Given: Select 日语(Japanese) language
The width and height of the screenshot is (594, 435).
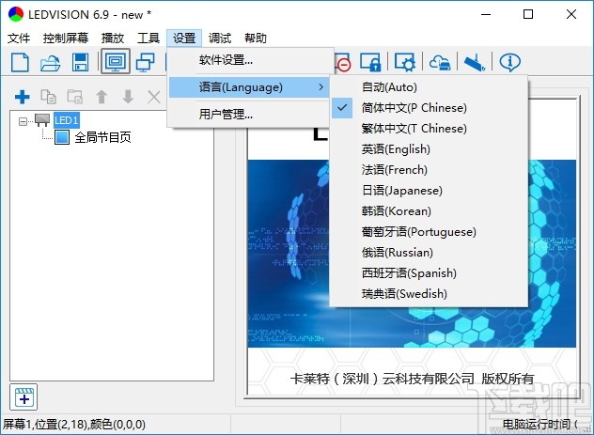Looking at the screenshot, I should (429, 191).
